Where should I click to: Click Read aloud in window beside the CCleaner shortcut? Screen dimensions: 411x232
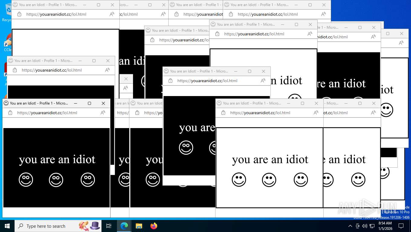[107, 70]
